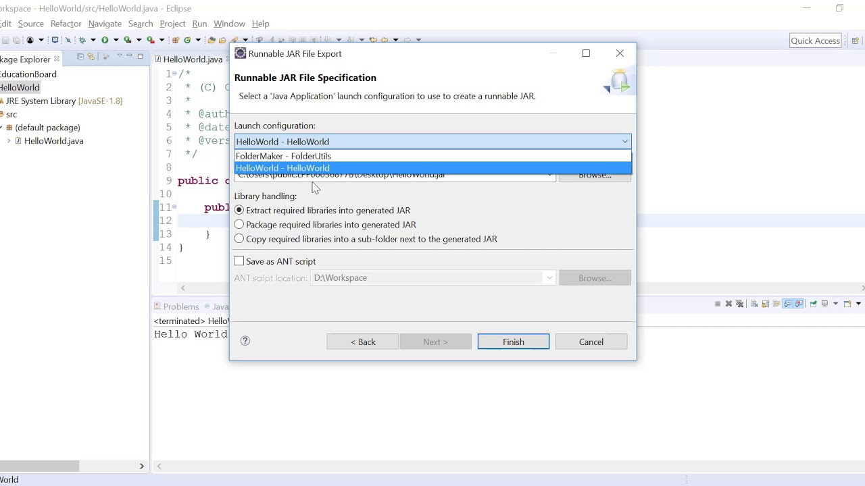This screenshot has height=486, width=865.
Task: Choose FolderMaker - FolderUtils from list
Action: click(432, 156)
